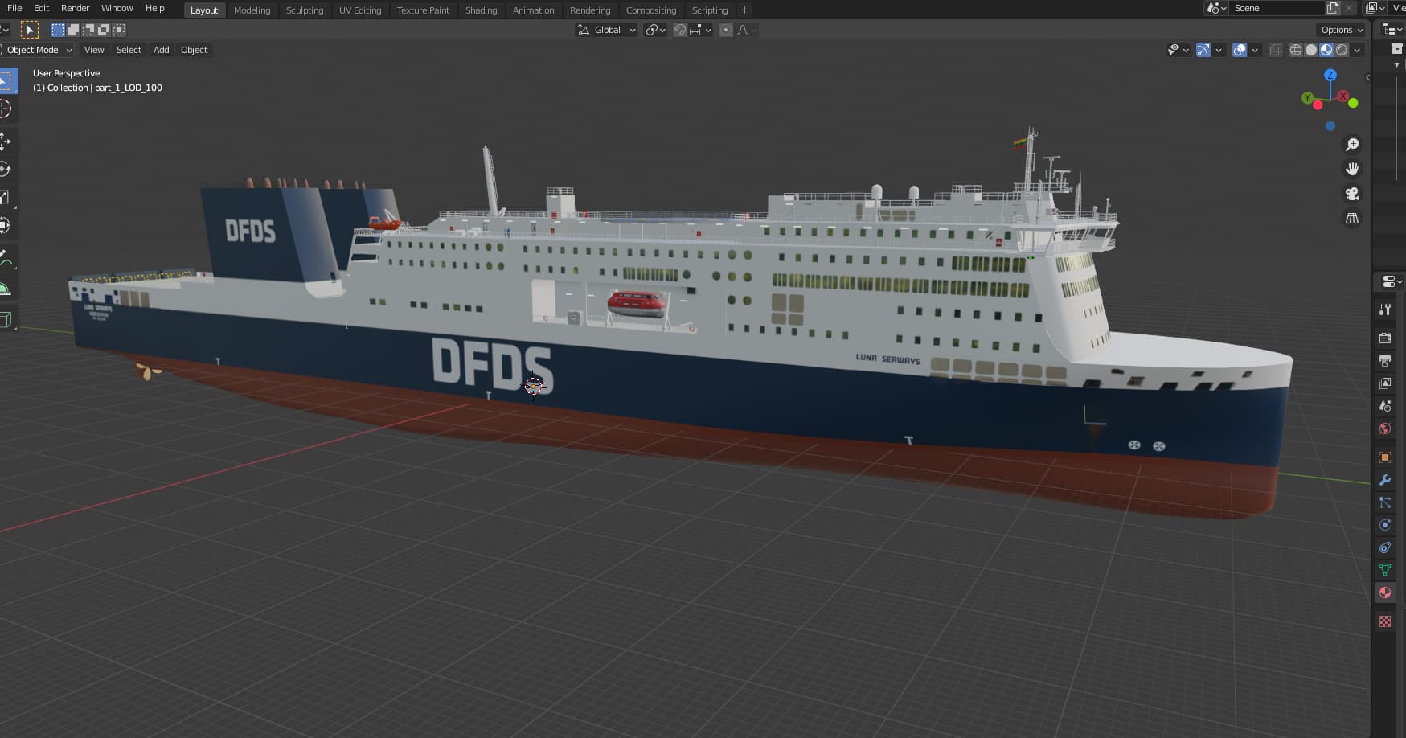Open the Texture properties tab
This screenshot has height=738, width=1406.
click(1385, 621)
